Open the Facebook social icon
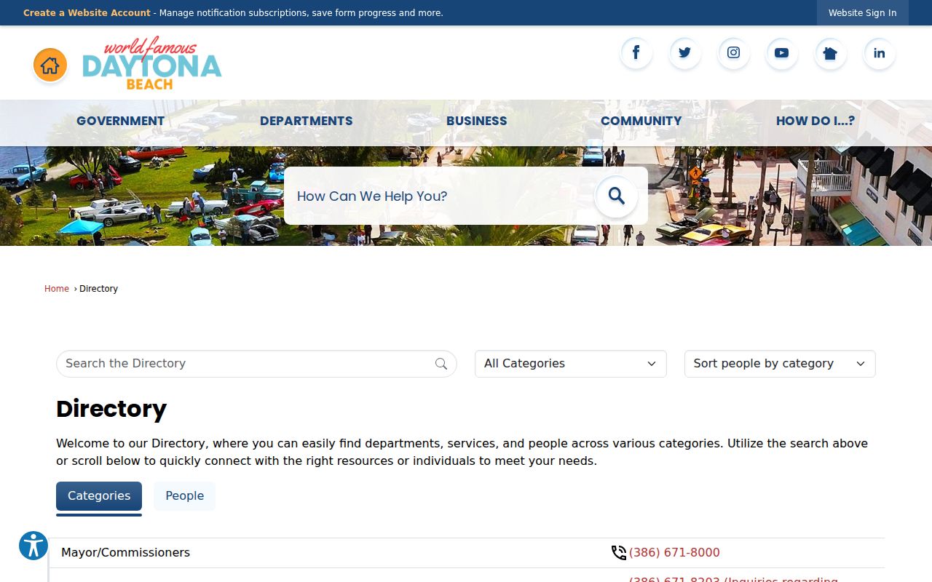 point(636,53)
